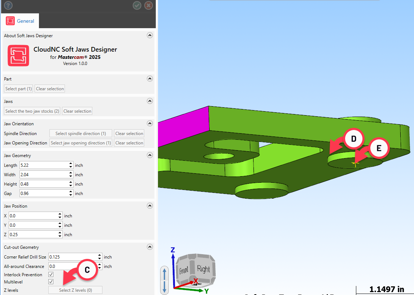Collapse the Jaws section

tap(150, 101)
